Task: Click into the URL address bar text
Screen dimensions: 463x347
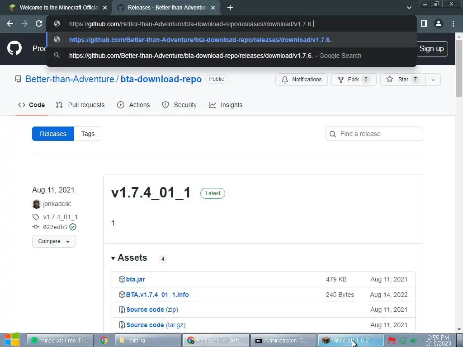Action: pos(191,24)
